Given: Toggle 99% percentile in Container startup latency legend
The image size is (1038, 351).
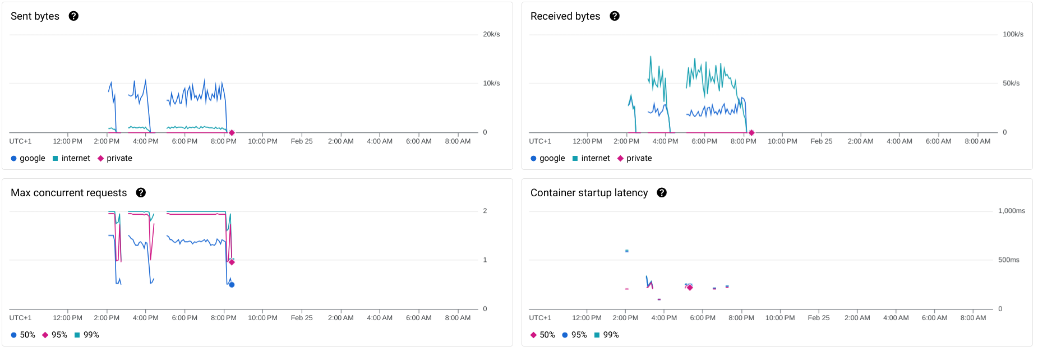Looking at the screenshot, I should (607, 335).
